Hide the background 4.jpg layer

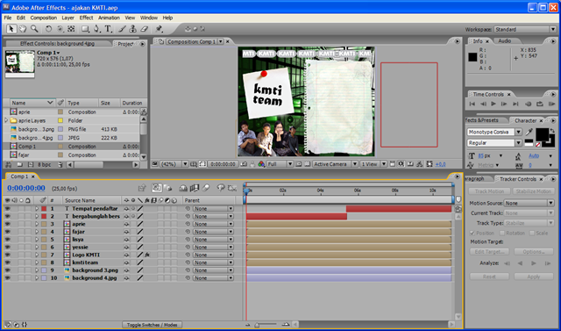click(x=7, y=278)
